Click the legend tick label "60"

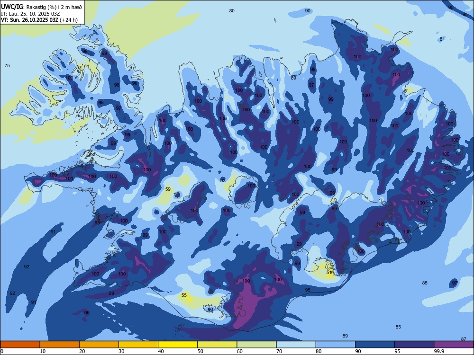click(240, 351)
